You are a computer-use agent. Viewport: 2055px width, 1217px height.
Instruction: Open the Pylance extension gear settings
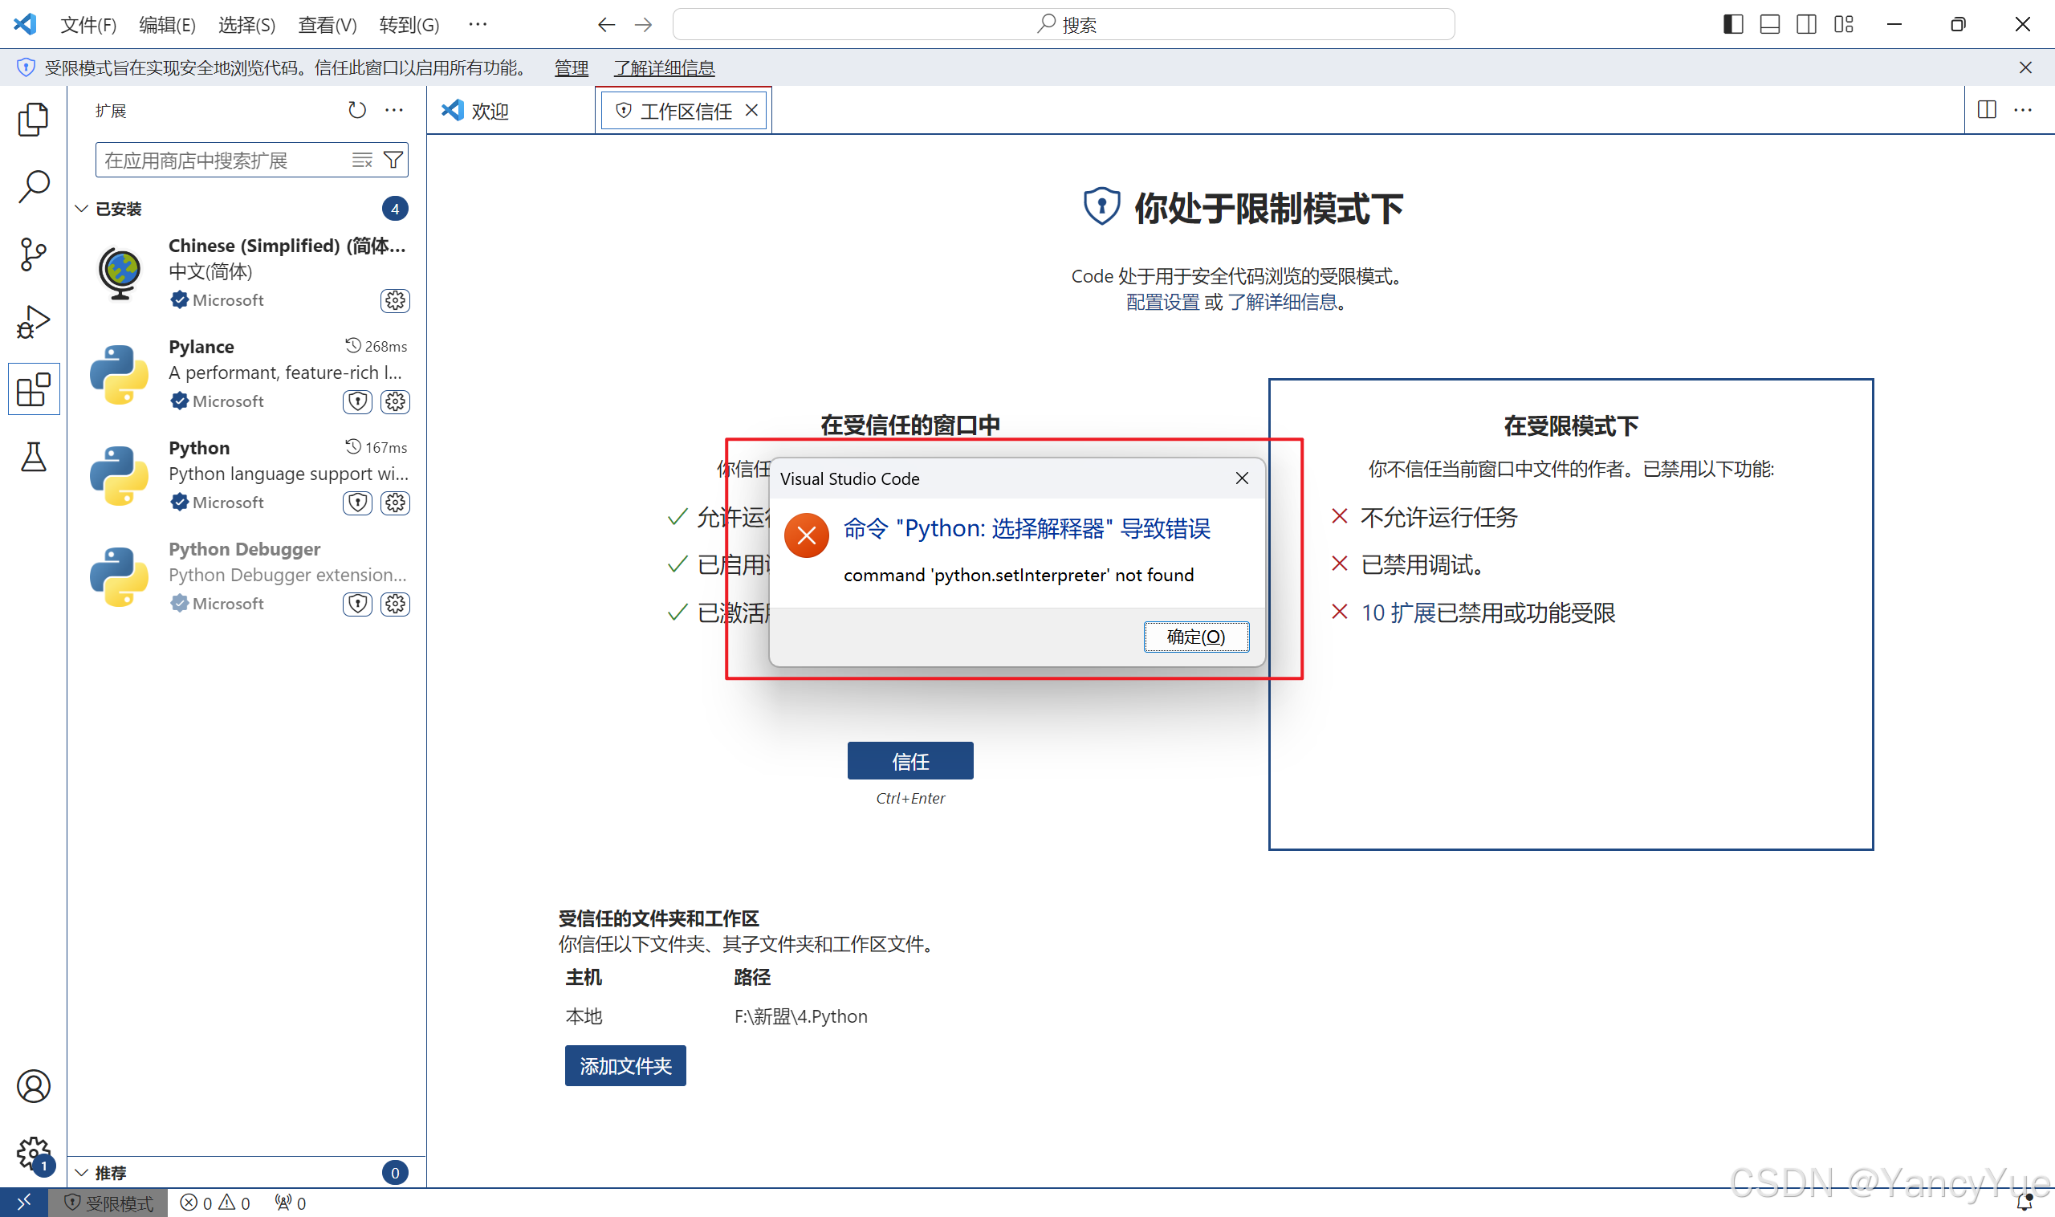(x=395, y=401)
